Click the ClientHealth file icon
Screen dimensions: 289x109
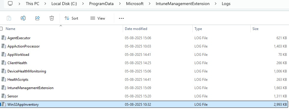point(4,63)
